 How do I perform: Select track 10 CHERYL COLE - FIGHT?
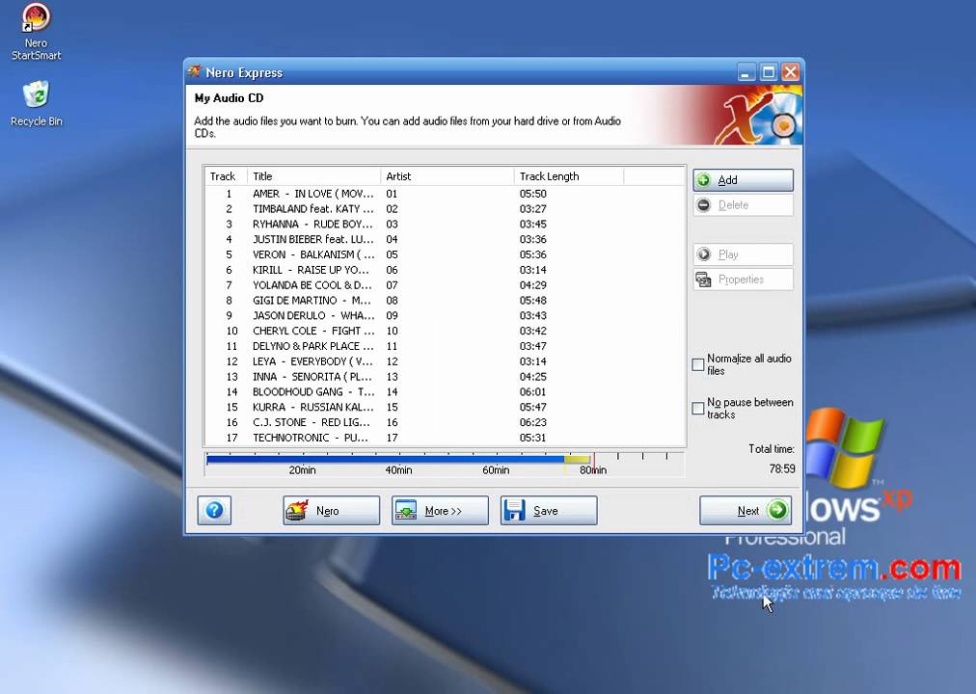(x=445, y=331)
